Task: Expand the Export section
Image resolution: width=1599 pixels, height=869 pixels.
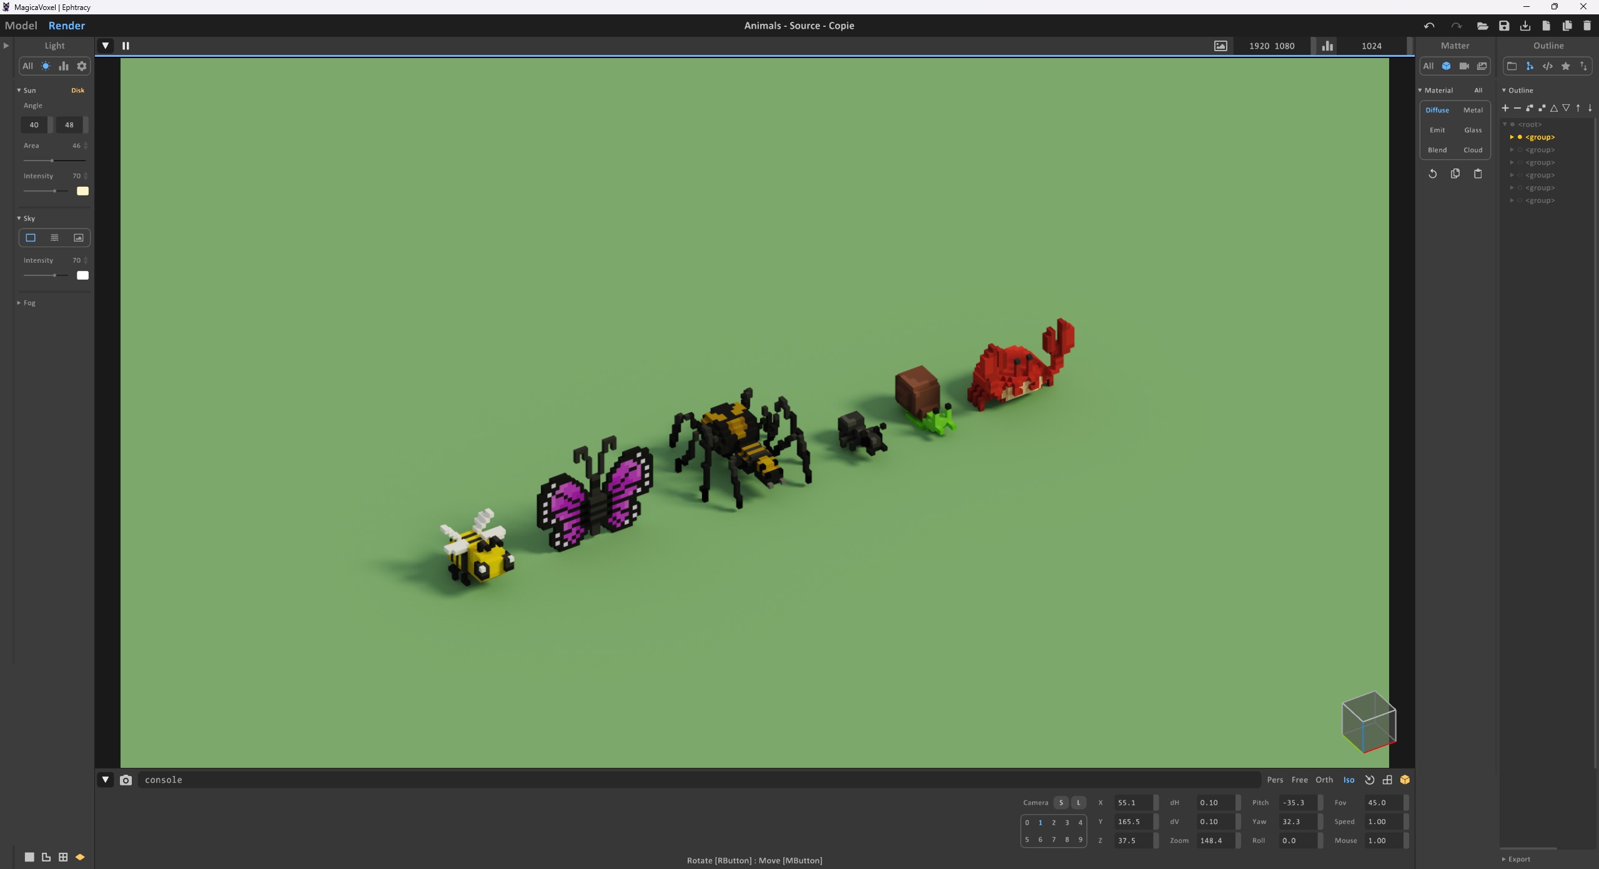Action: (1518, 859)
